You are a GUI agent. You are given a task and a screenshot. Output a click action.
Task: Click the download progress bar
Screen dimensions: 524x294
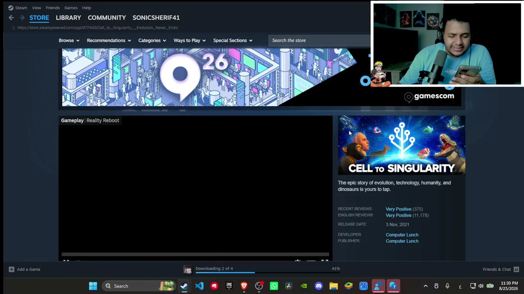click(268, 272)
